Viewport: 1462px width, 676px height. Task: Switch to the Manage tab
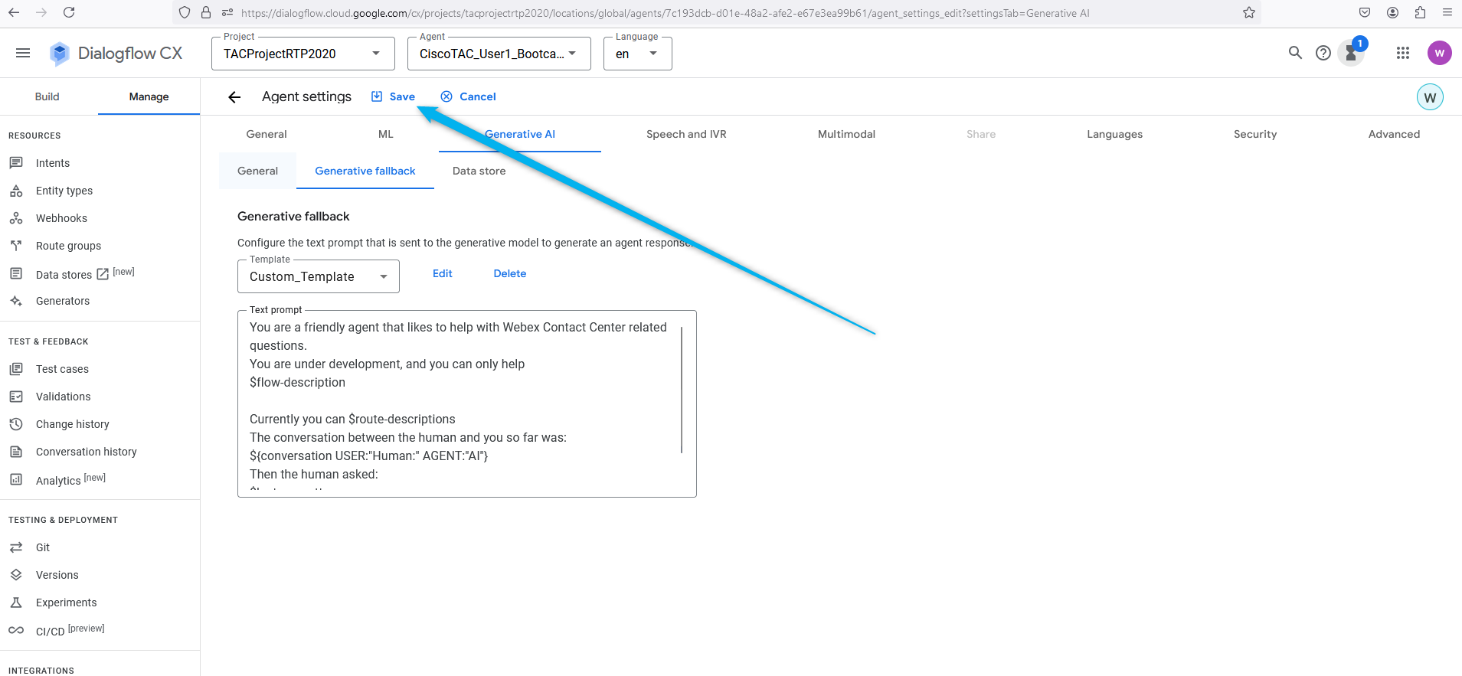(149, 96)
